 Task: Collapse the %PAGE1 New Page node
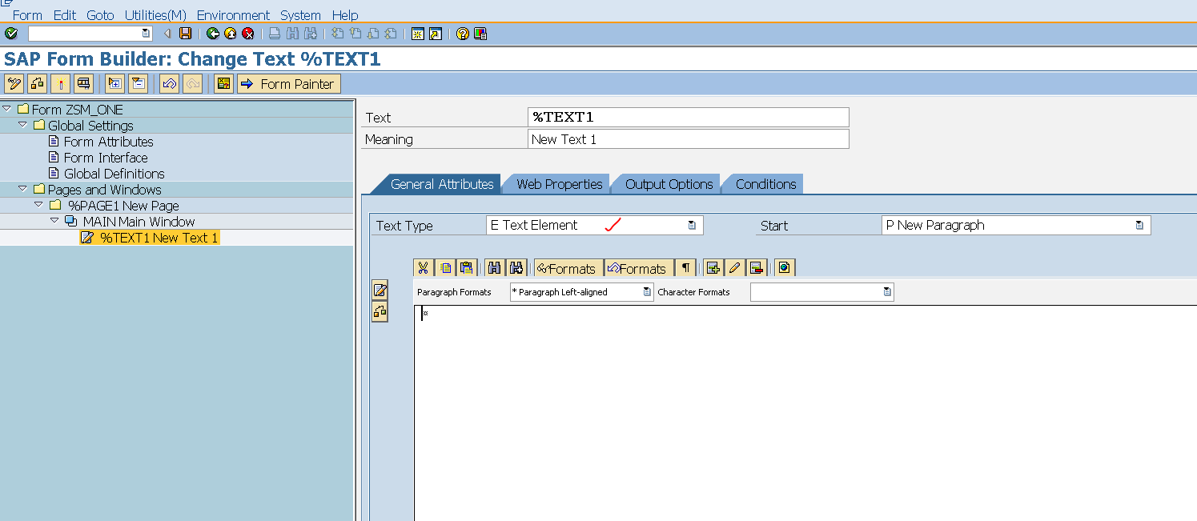38,204
